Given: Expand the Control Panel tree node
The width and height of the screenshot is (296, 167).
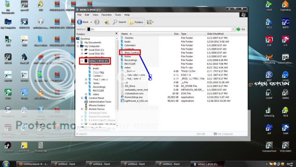Looking at the screenshot, I should (82, 98).
